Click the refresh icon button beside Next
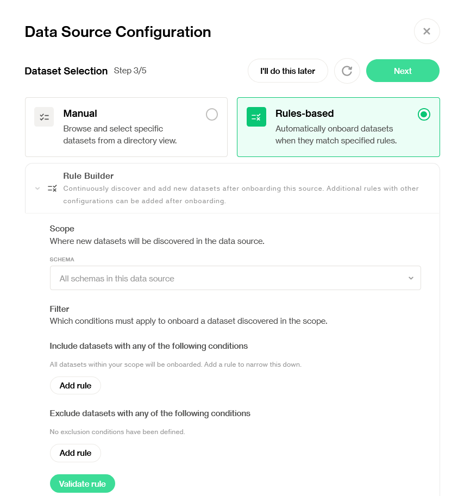 coord(347,71)
